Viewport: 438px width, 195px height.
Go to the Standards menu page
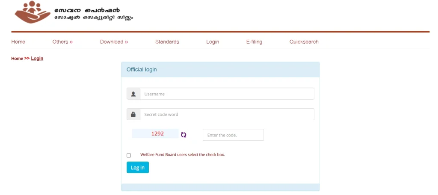click(167, 42)
